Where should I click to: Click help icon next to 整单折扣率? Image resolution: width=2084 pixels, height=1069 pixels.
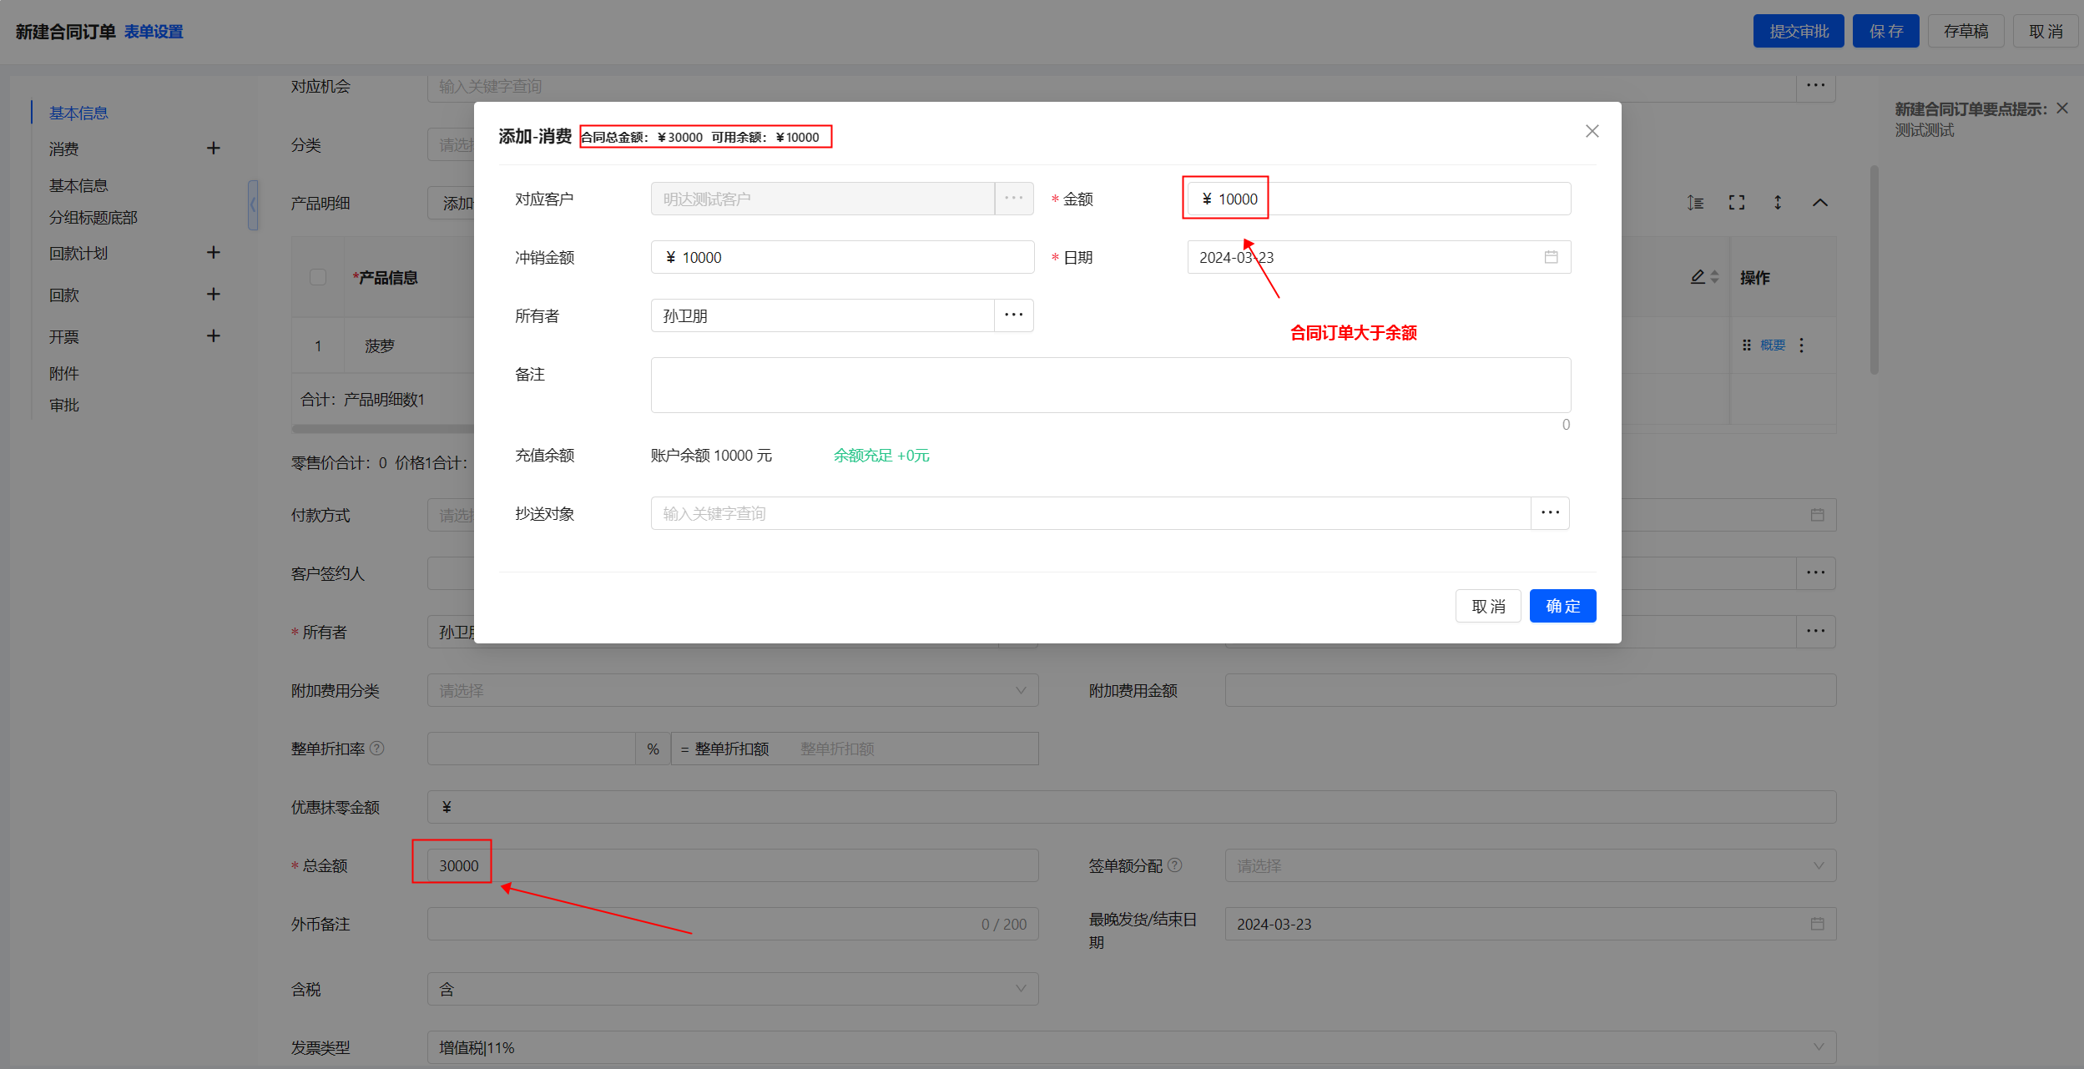(x=377, y=749)
